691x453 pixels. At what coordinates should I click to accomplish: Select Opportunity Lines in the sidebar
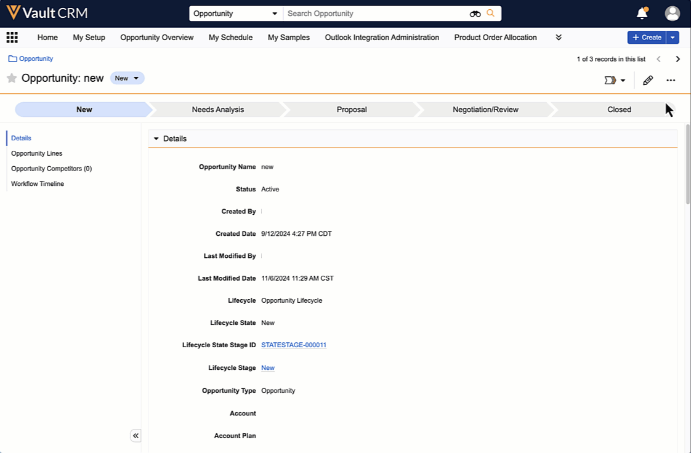pos(37,153)
